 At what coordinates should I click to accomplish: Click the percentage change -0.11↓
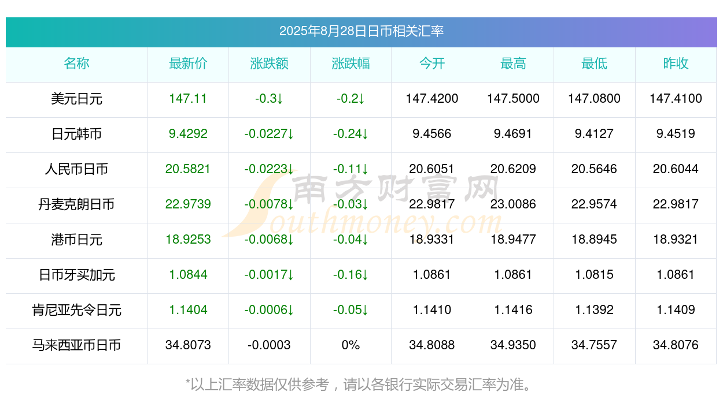tap(351, 169)
